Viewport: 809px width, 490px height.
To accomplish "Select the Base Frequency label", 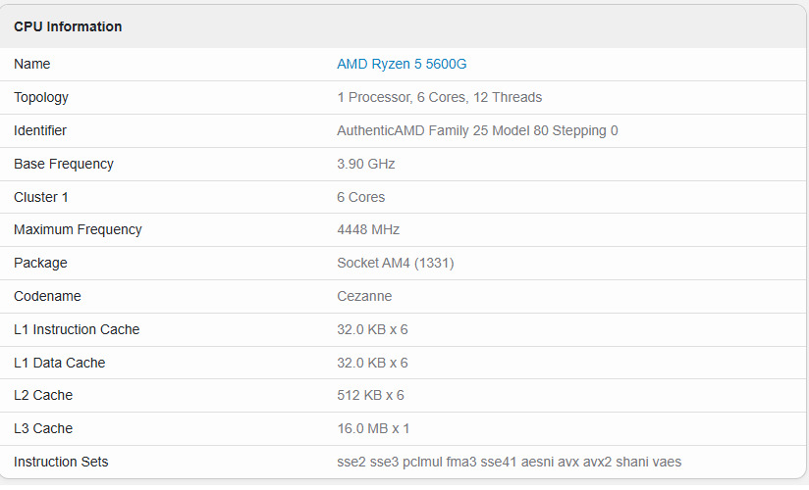I will click(64, 164).
